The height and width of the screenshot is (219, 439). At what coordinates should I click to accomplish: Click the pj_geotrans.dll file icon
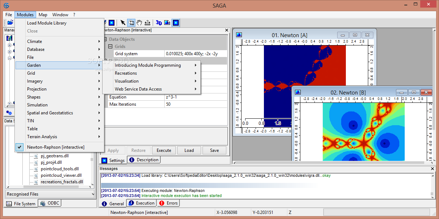tap(36, 156)
